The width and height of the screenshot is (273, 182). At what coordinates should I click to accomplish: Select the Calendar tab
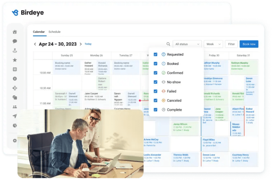coord(39,32)
